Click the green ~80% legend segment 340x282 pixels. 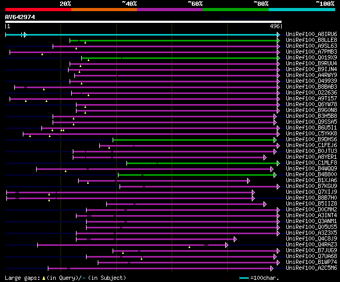click(236, 10)
